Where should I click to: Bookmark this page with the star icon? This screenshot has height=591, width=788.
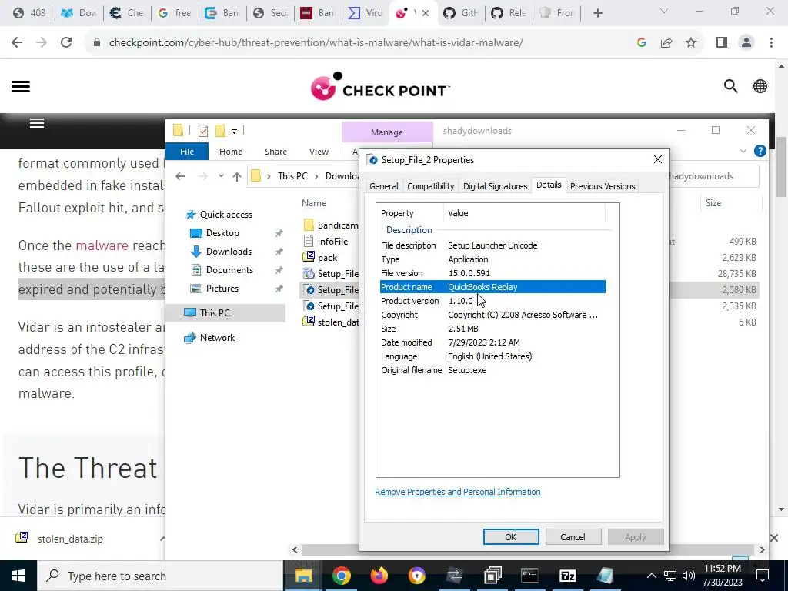(x=691, y=43)
